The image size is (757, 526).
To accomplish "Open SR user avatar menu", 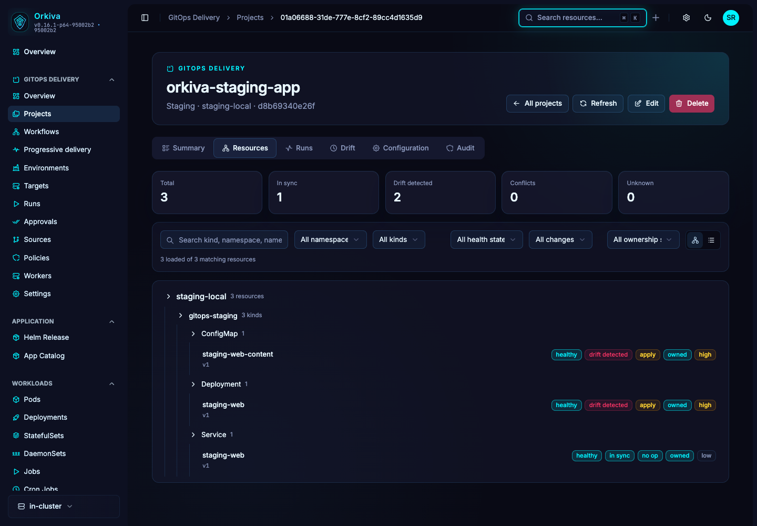I will (731, 18).
